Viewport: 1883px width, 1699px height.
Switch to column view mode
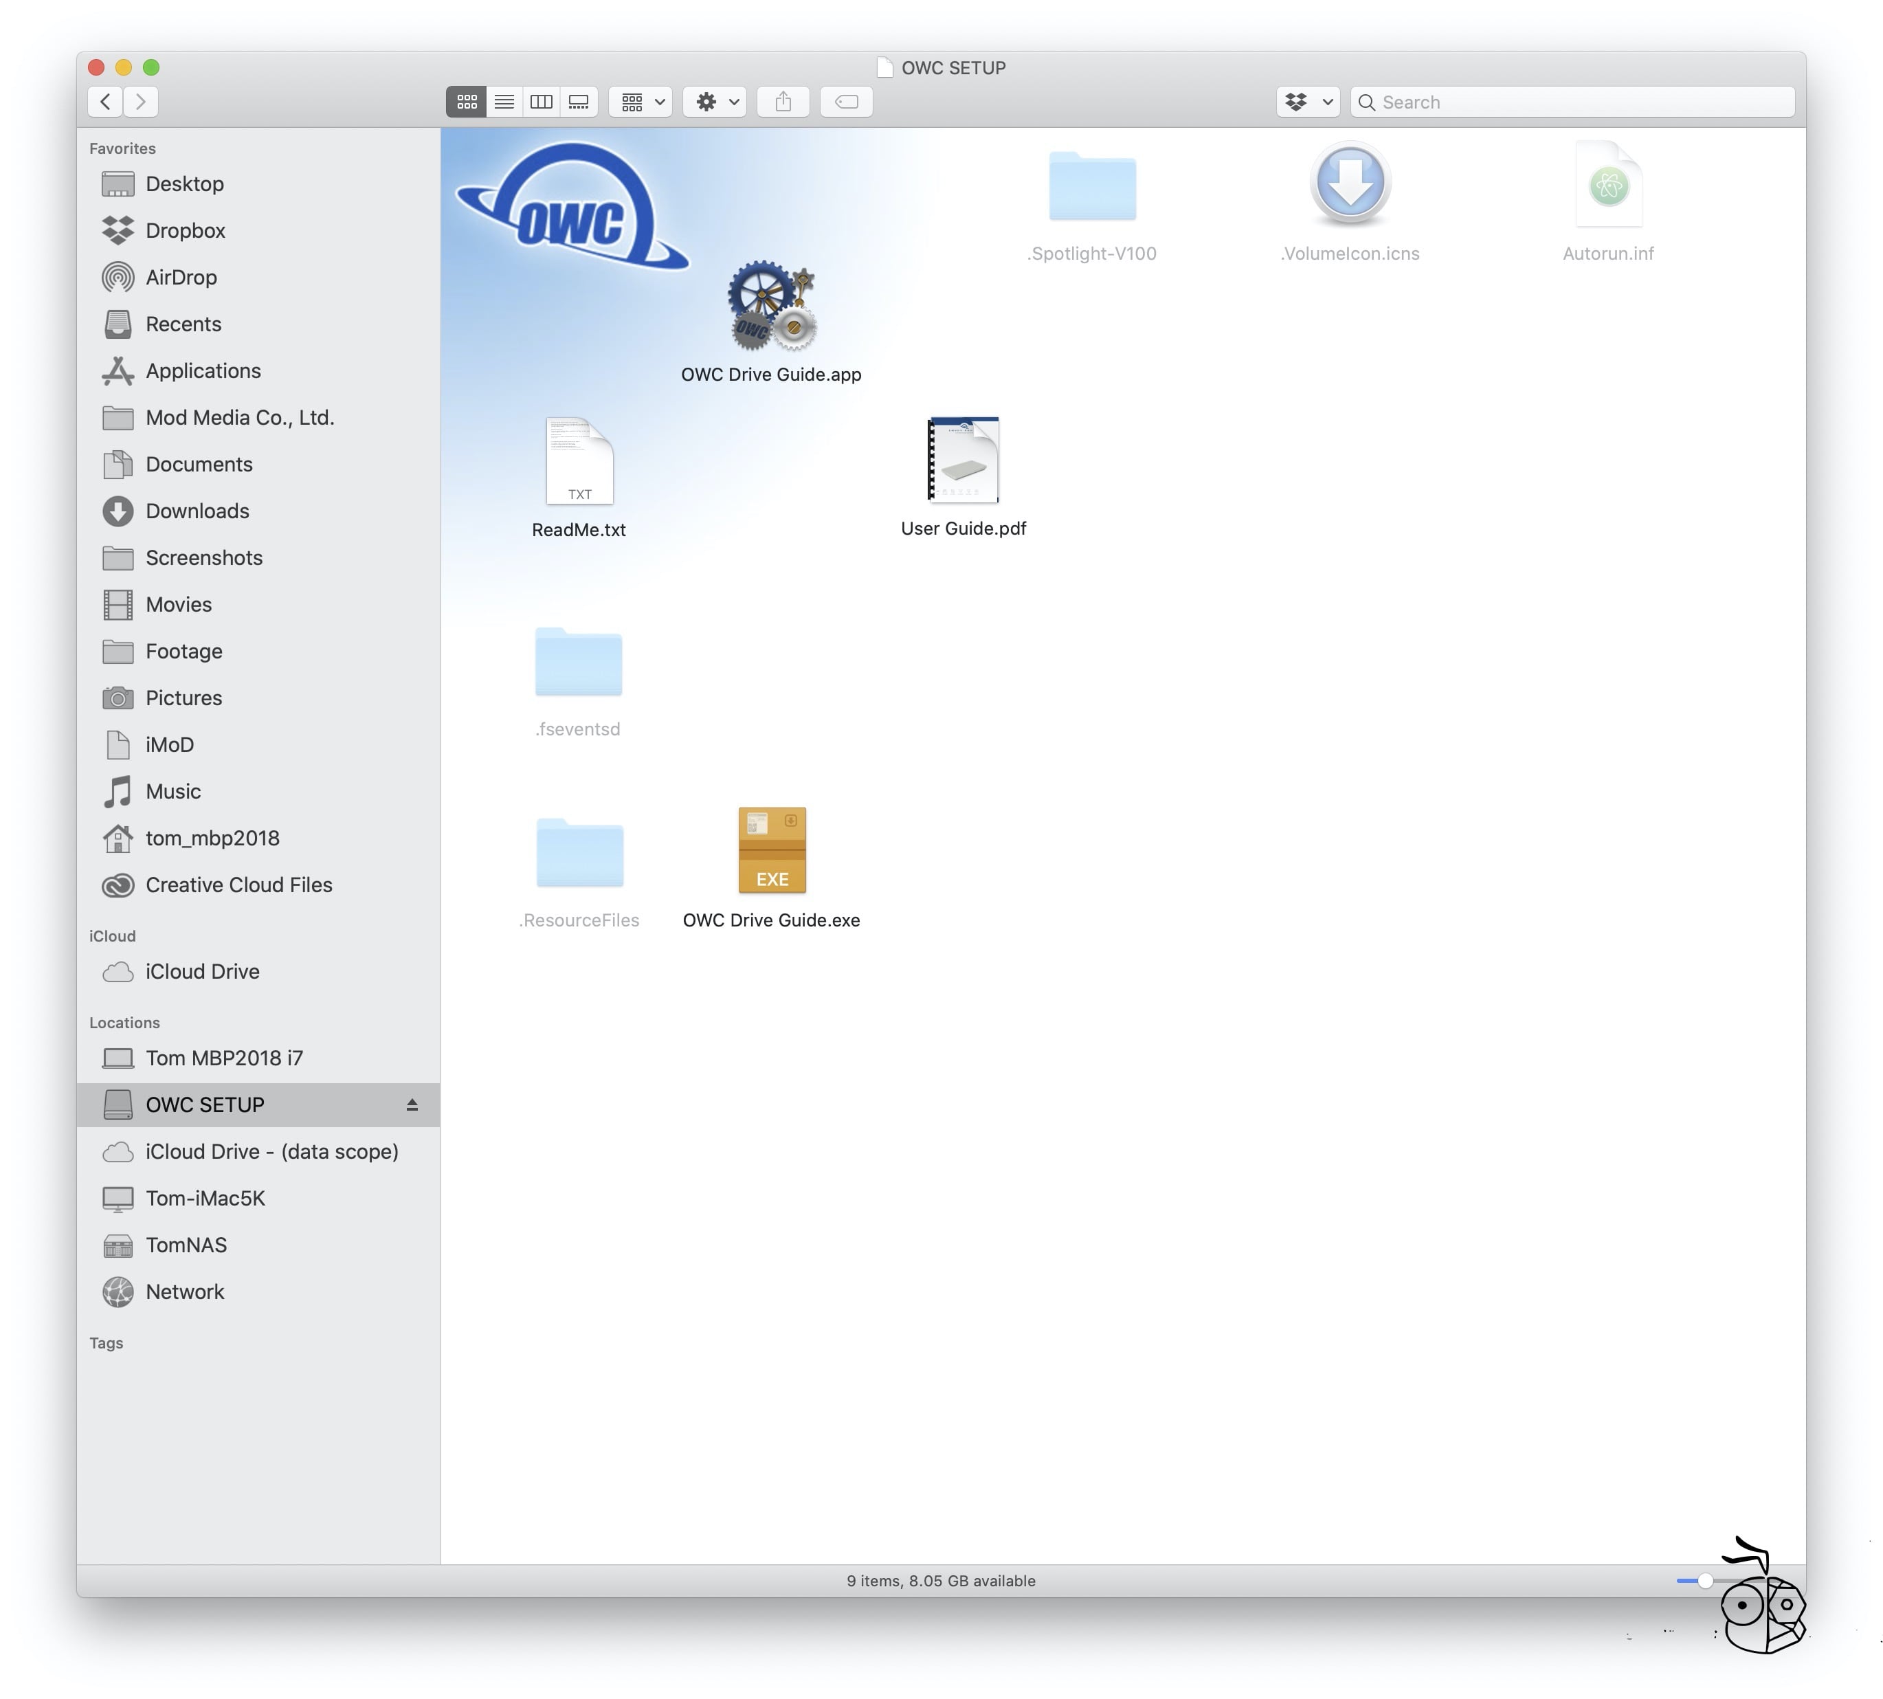542,102
